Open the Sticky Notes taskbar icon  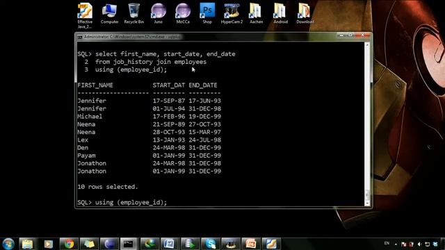point(89,244)
